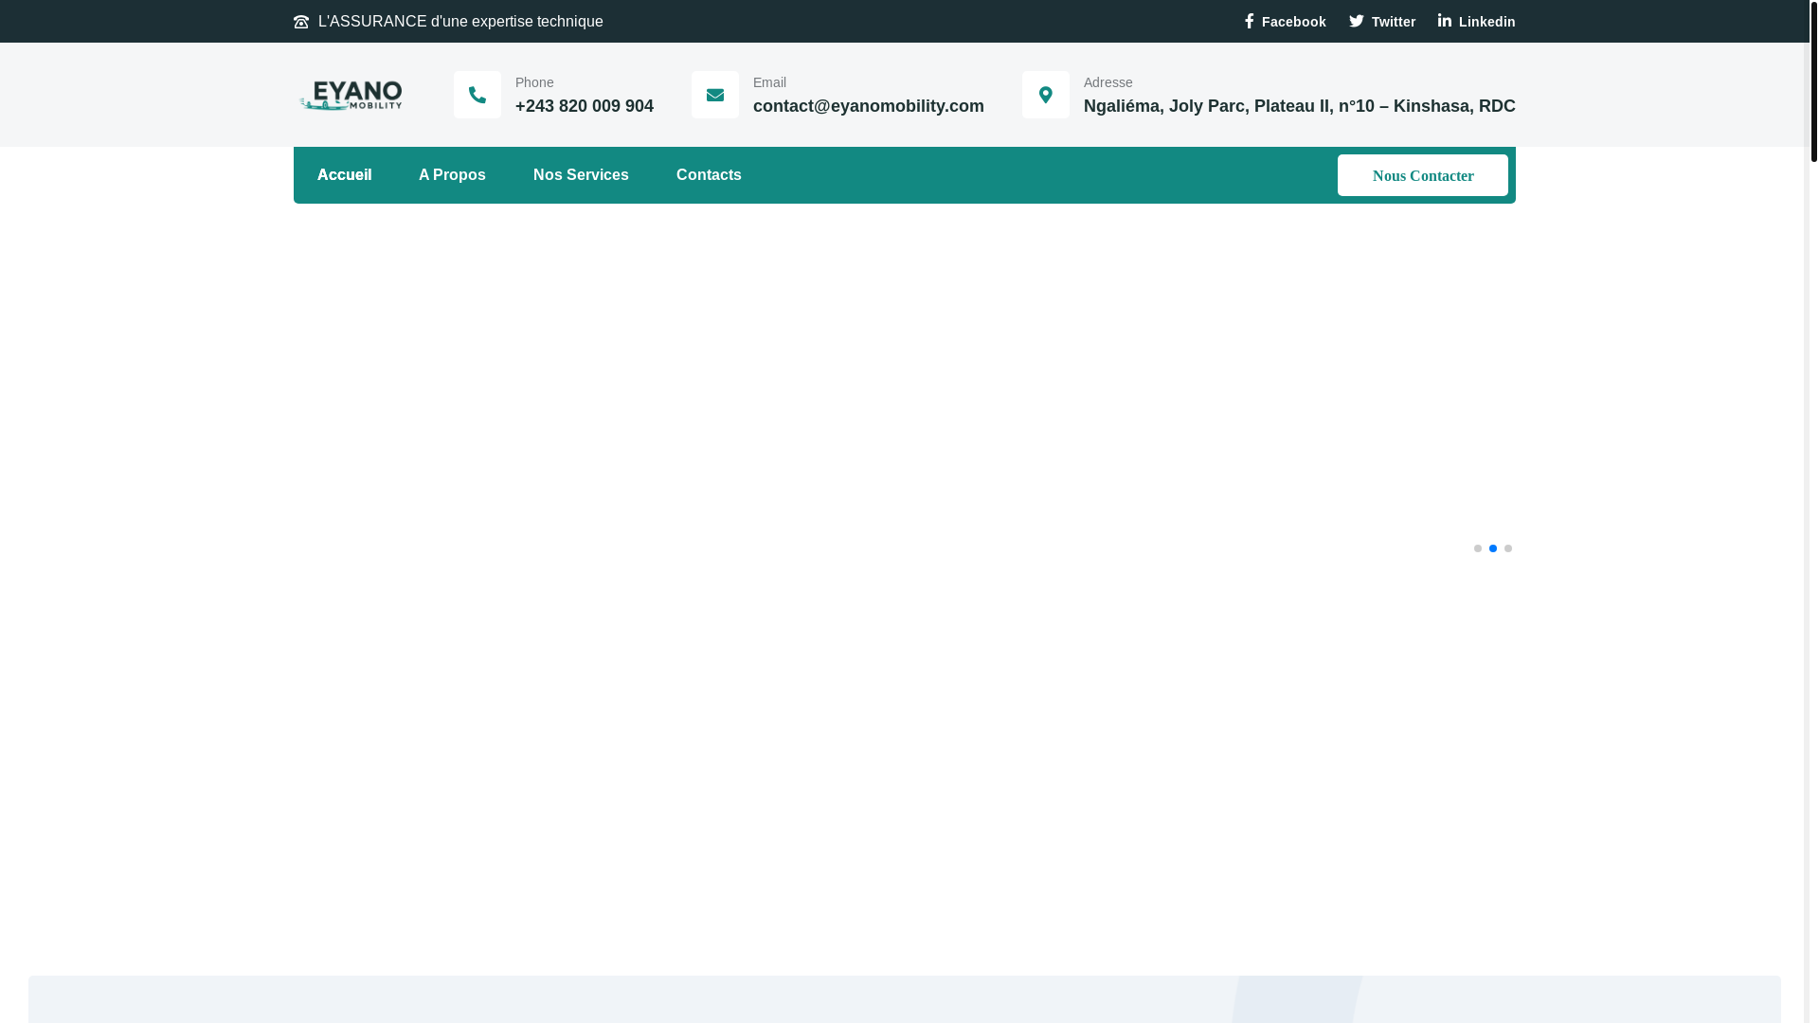1819x1023 pixels.
Task: Open the A Propos menu item
Action: 452,175
